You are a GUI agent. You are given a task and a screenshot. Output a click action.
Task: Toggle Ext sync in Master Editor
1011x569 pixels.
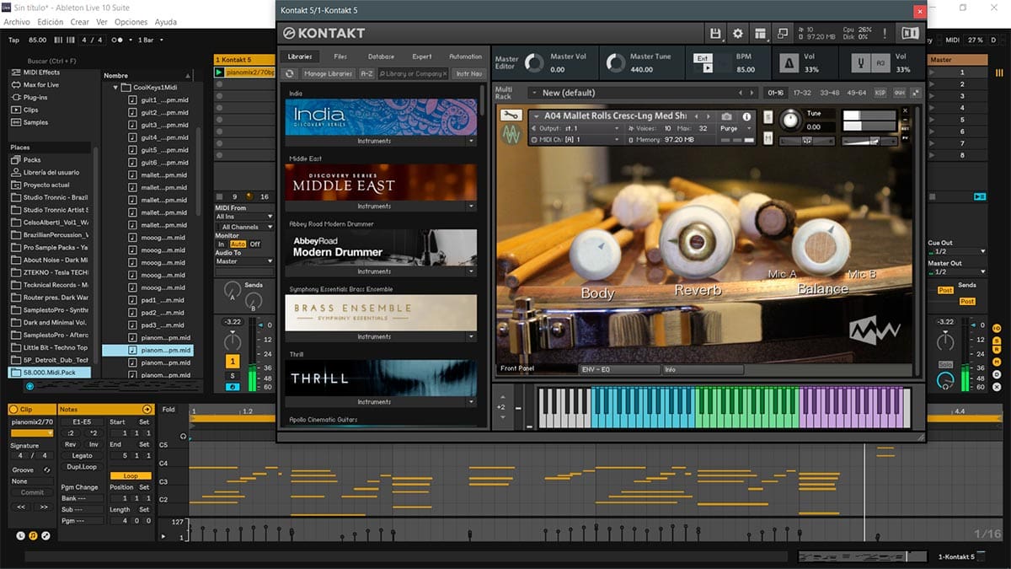click(703, 58)
